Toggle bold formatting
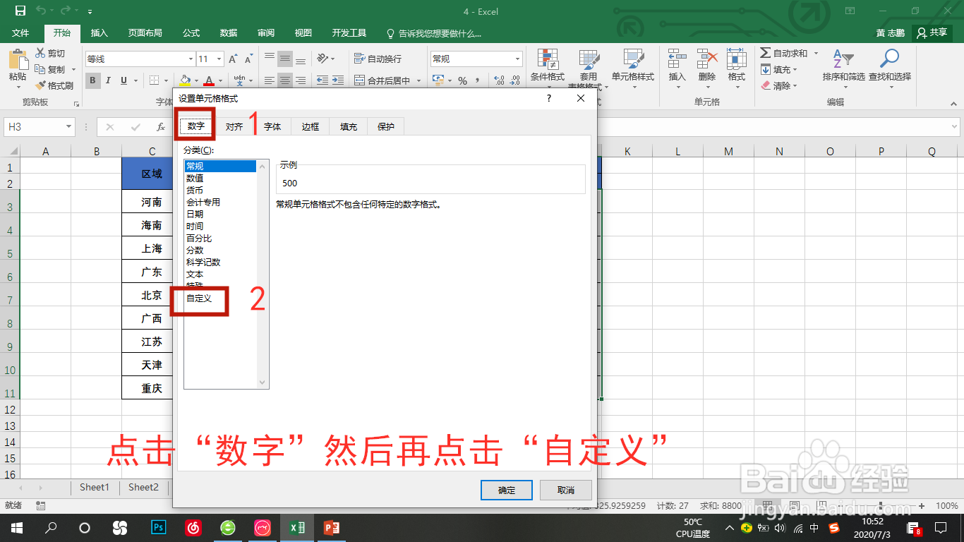This screenshot has height=542, width=964. (92, 80)
